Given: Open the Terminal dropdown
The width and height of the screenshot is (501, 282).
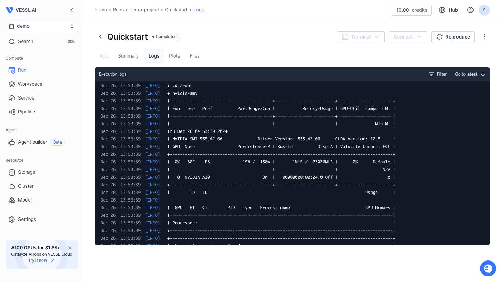Looking at the screenshot, I should click(361, 37).
